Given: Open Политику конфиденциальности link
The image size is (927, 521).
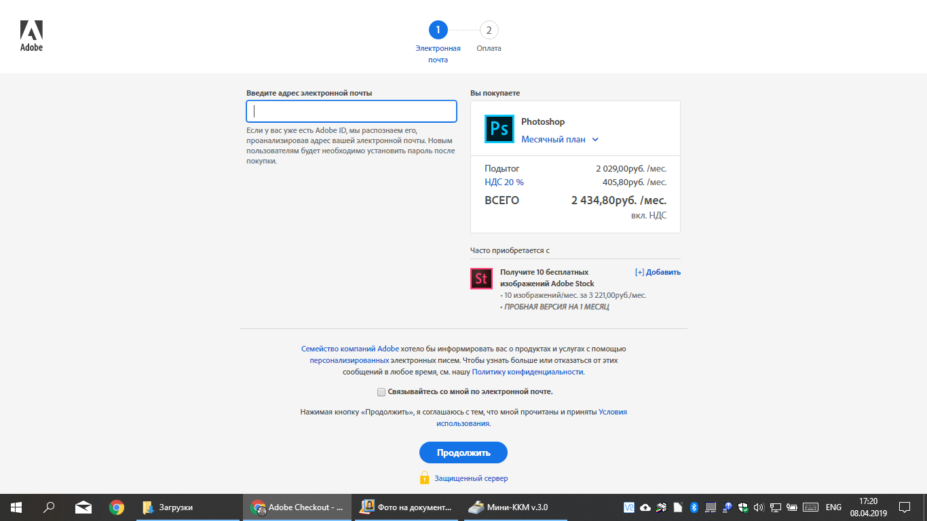Looking at the screenshot, I should coord(527,372).
